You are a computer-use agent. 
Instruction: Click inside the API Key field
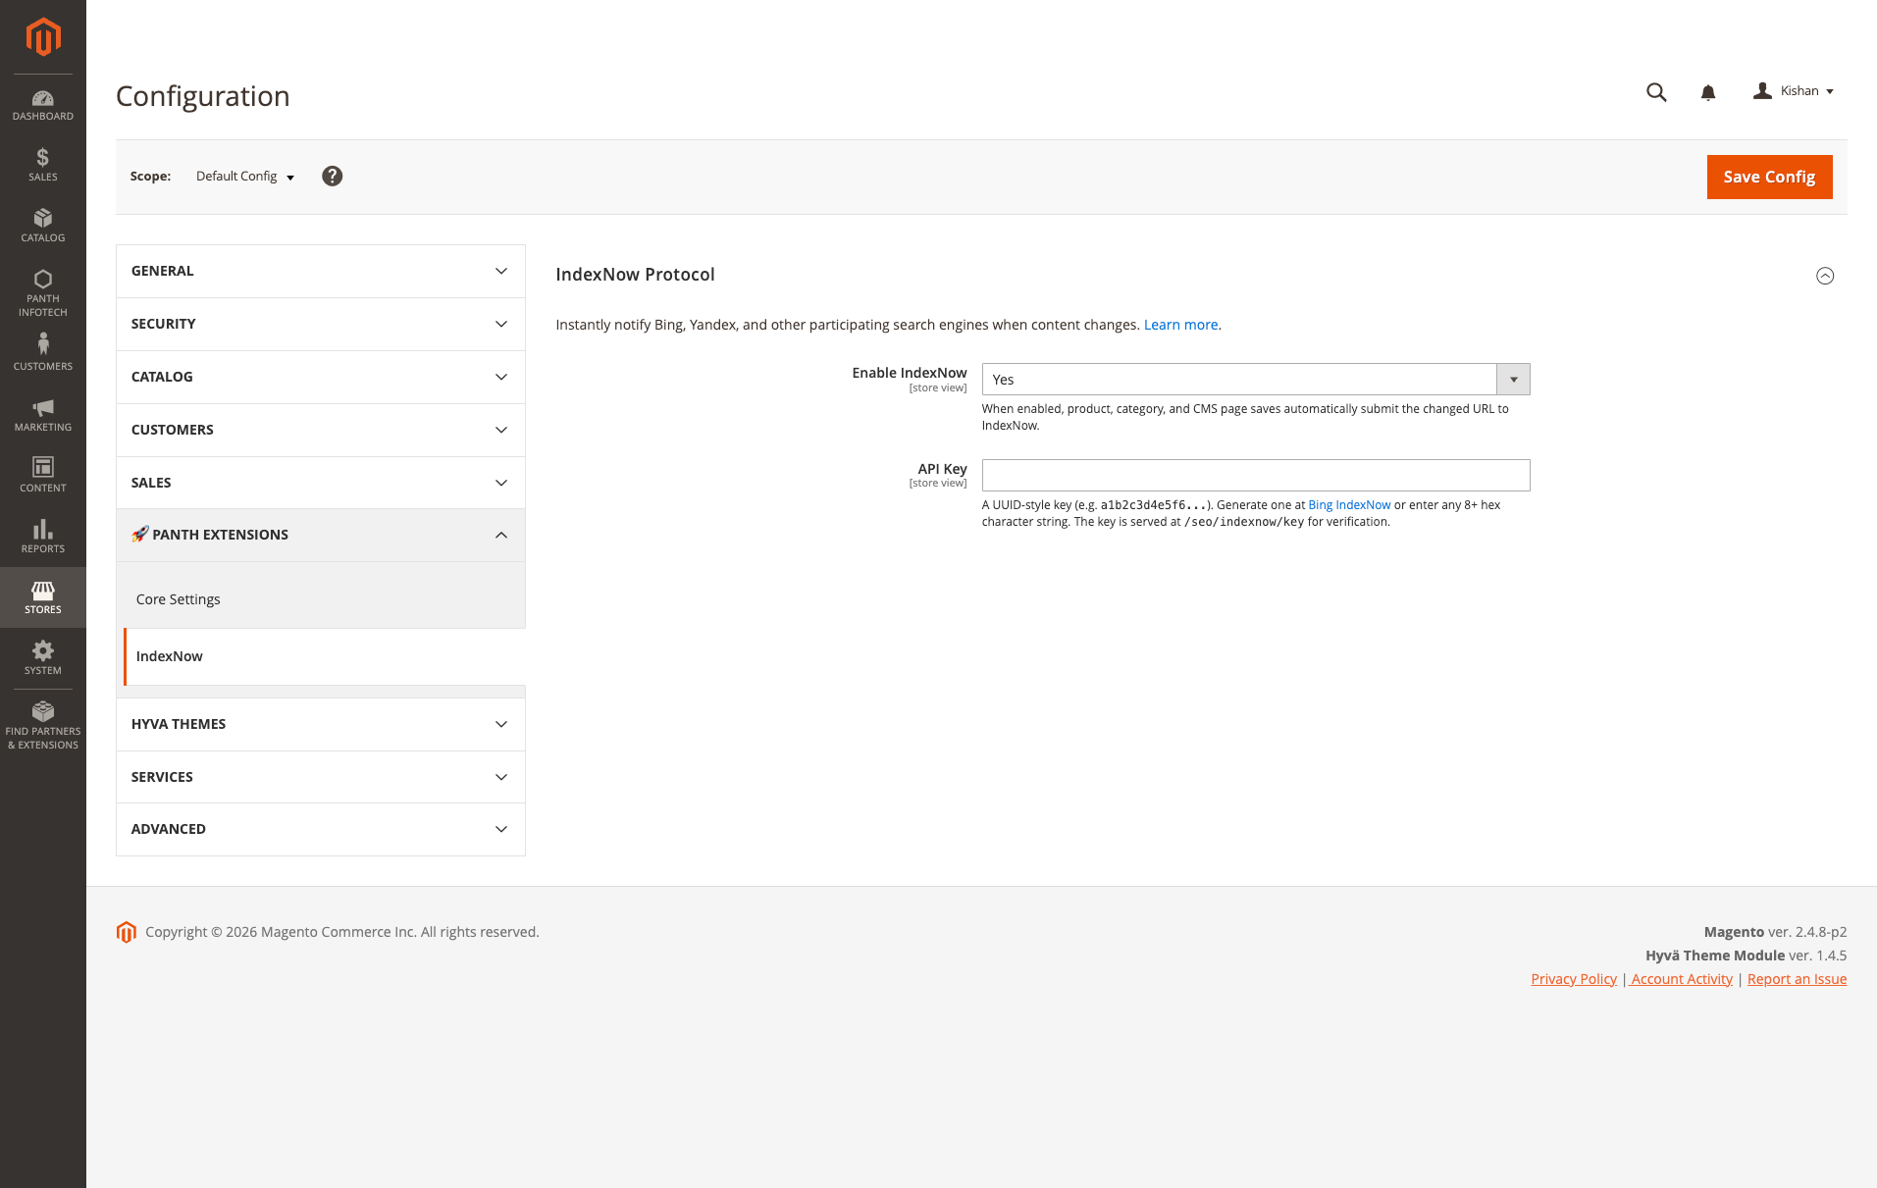tap(1255, 475)
